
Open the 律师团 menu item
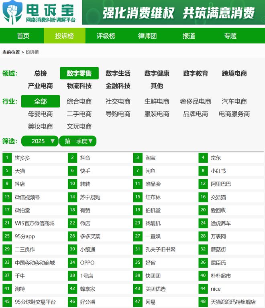(147, 36)
